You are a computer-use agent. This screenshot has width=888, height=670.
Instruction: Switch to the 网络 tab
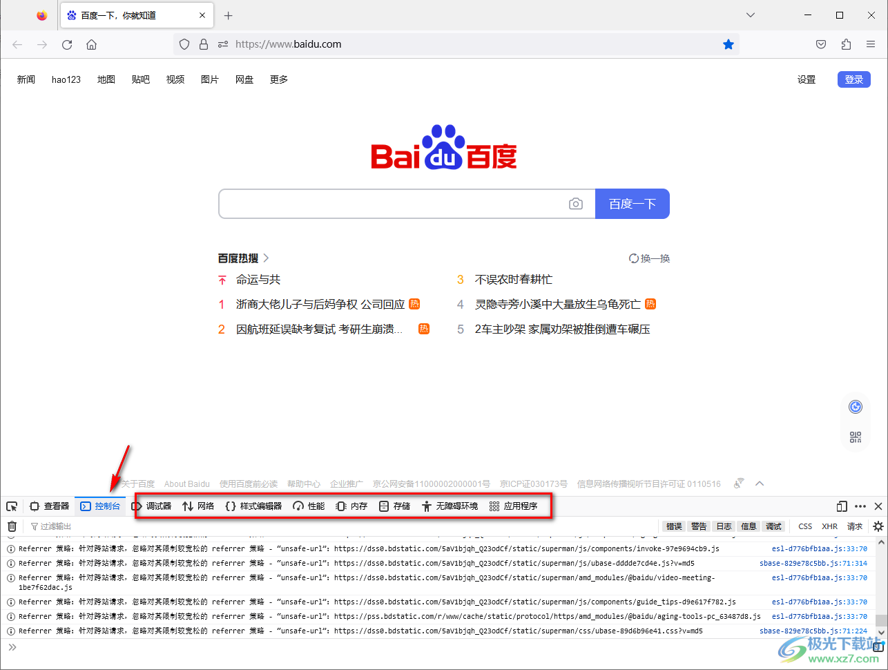198,506
